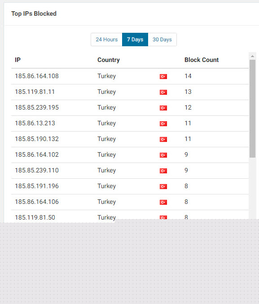Click the flag icon next to 185.85.191.196
The image size is (259, 304).
(163, 186)
